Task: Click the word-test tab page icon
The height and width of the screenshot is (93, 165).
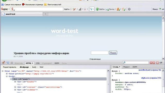Action: (x=4, y=14)
